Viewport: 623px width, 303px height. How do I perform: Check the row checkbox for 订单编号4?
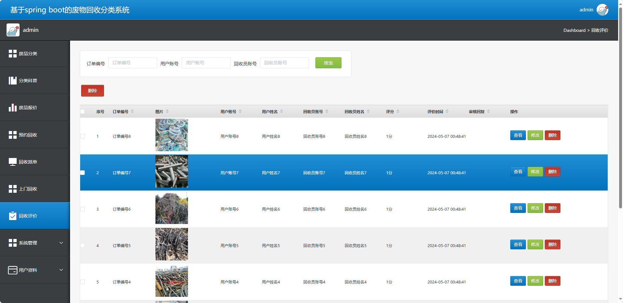pyautogui.click(x=82, y=282)
